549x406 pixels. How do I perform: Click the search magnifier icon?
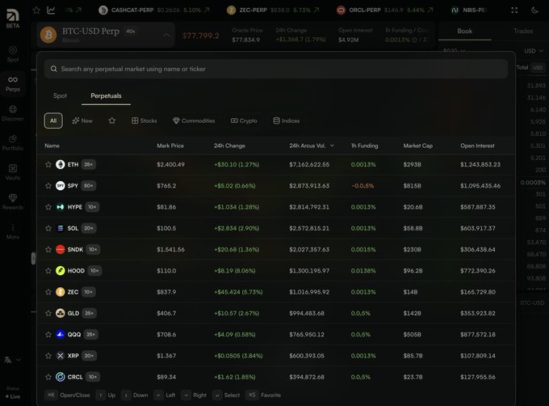[x=53, y=69]
